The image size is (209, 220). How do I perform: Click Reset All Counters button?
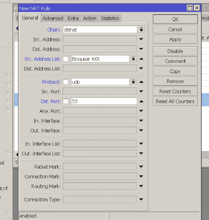(175, 101)
